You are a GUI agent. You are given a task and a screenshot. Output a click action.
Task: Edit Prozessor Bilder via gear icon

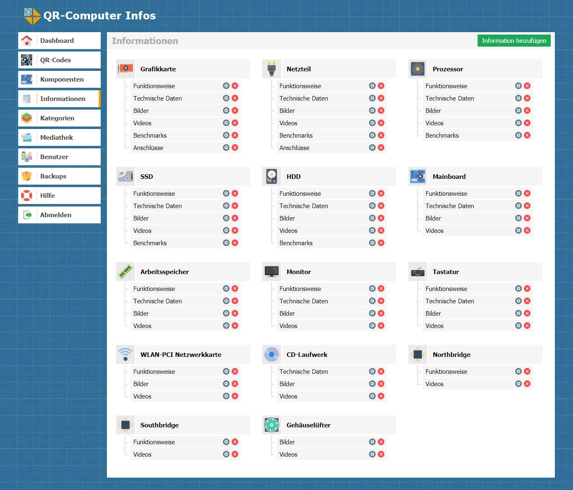519,110
